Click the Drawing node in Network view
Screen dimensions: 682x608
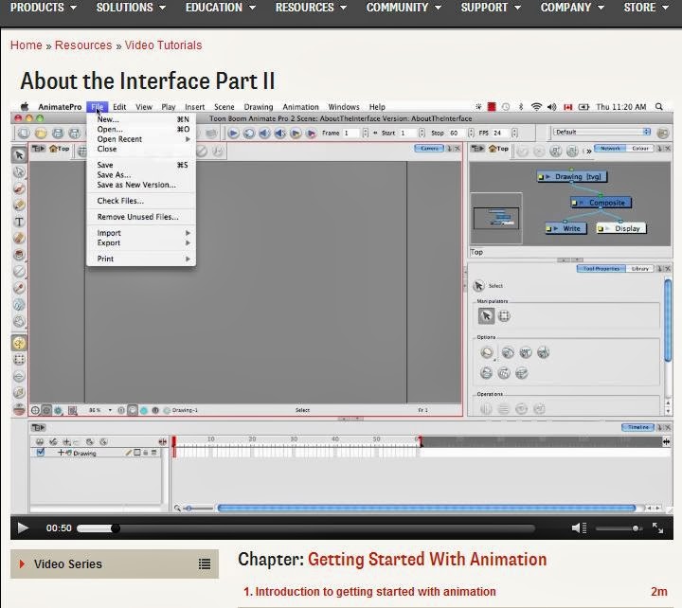pyautogui.click(x=572, y=176)
